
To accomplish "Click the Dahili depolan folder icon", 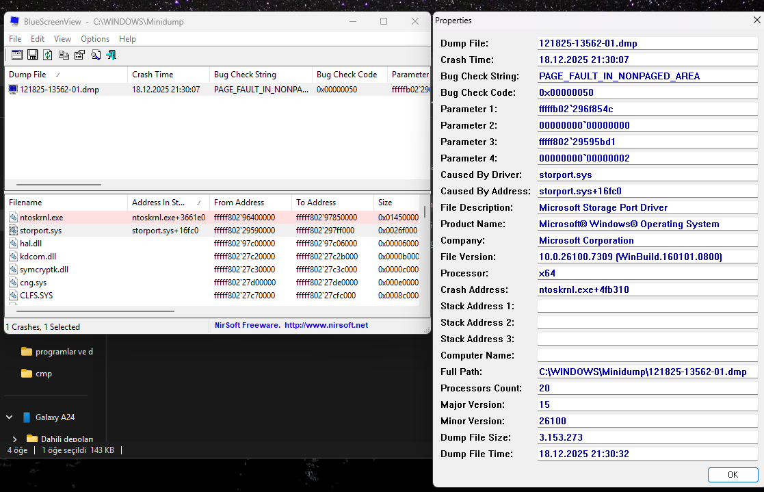I will 32,439.
